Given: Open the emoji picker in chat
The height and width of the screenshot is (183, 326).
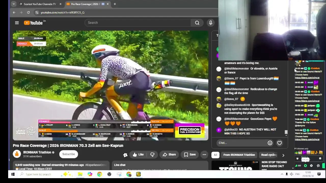Looking at the screenshot, I should coord(270,143).
